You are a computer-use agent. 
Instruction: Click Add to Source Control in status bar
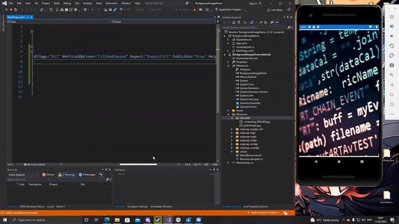(263, 213)
